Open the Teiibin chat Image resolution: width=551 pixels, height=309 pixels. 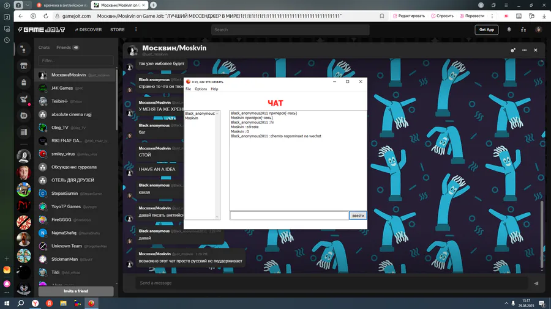pos(76,101)
